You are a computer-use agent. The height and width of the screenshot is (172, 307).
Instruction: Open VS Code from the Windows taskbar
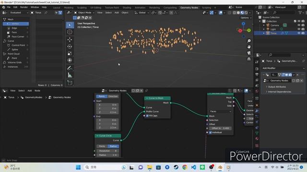[193, 167]
